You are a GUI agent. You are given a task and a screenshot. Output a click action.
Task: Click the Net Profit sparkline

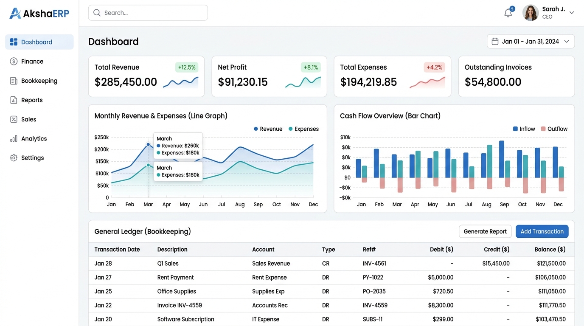(x=303, y=82)
